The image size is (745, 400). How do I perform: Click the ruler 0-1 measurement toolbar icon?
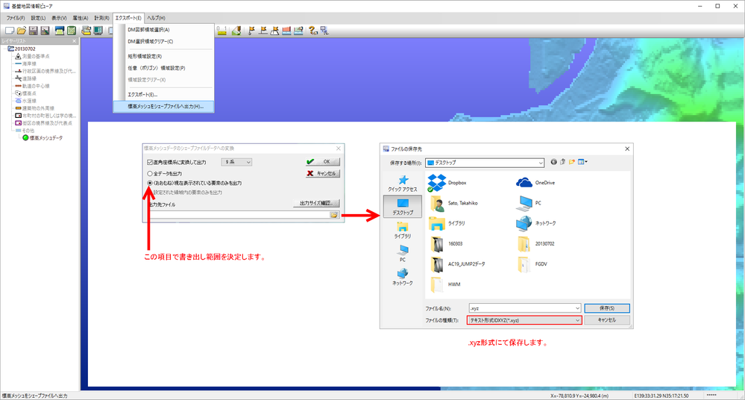coord(222,31)
